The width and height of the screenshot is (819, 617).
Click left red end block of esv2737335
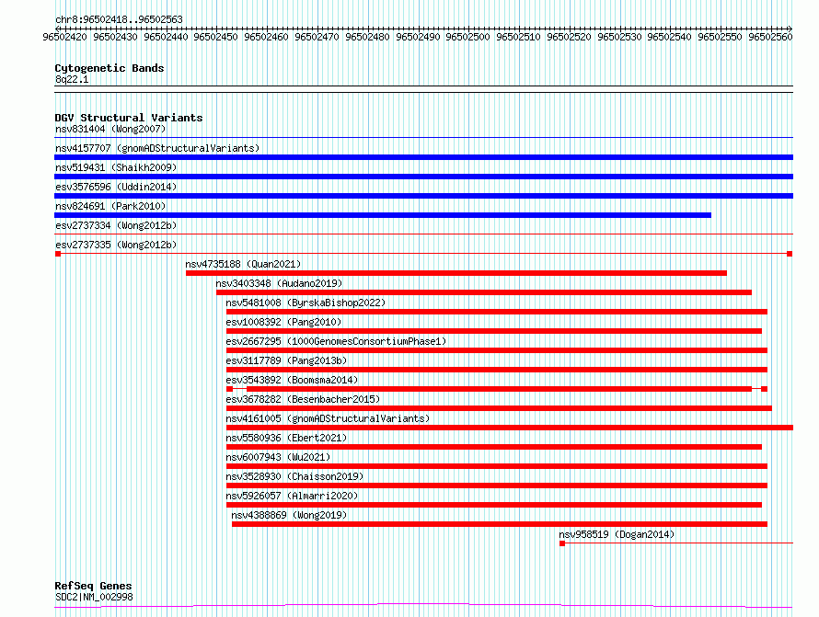pyautogui.click(x=58, y=254)
